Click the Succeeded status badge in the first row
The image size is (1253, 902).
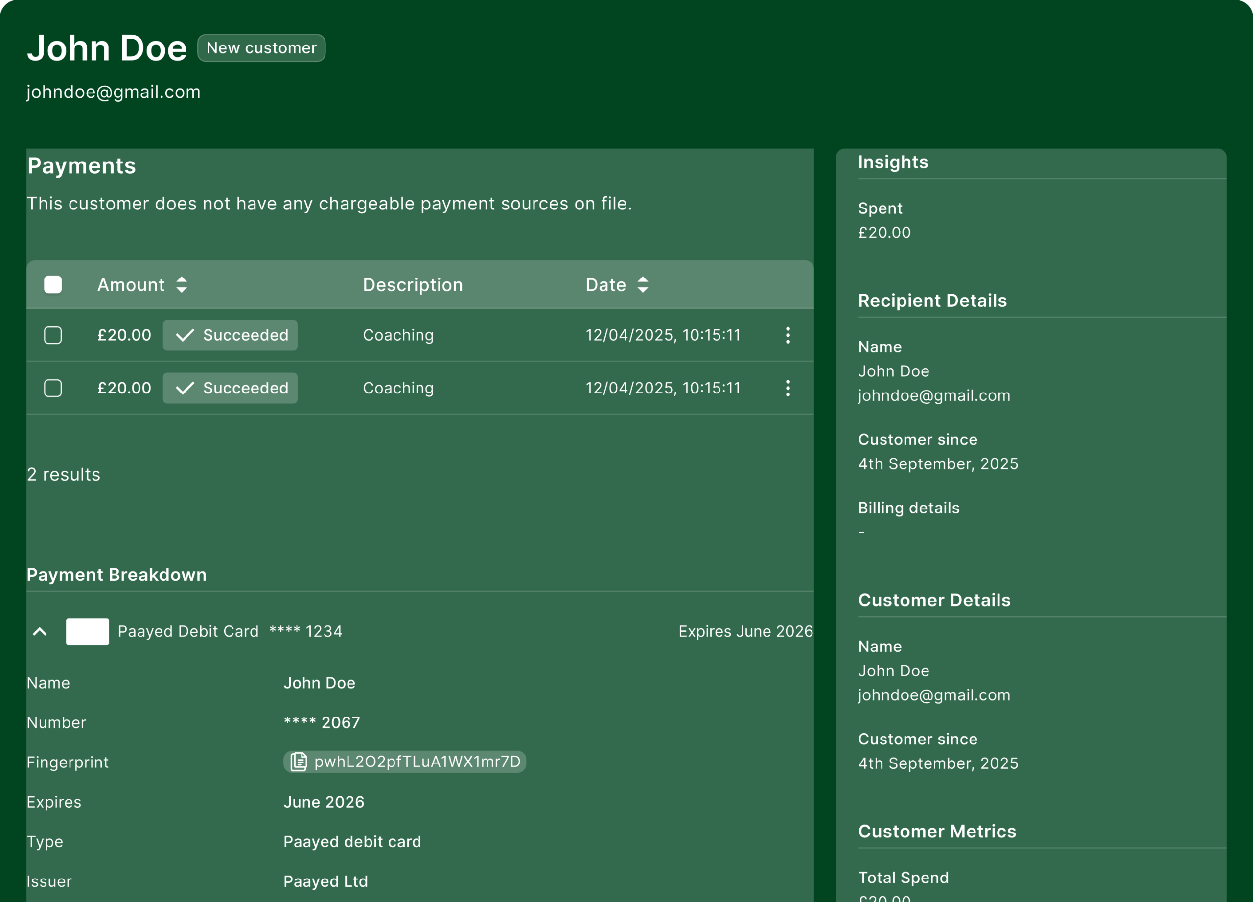click(x=231, y=335)
